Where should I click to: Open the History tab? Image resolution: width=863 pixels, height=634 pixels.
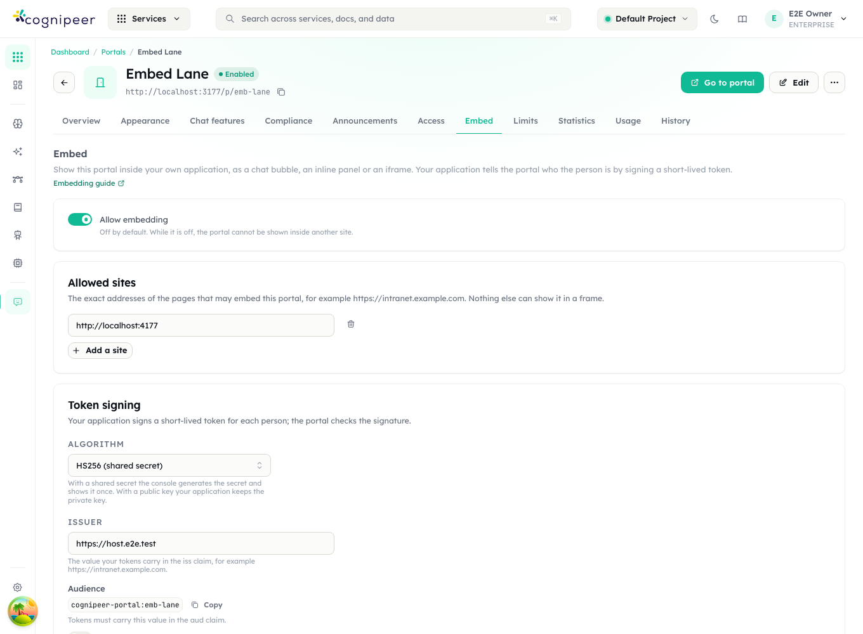pyautogui.click(x=676, y=121)
